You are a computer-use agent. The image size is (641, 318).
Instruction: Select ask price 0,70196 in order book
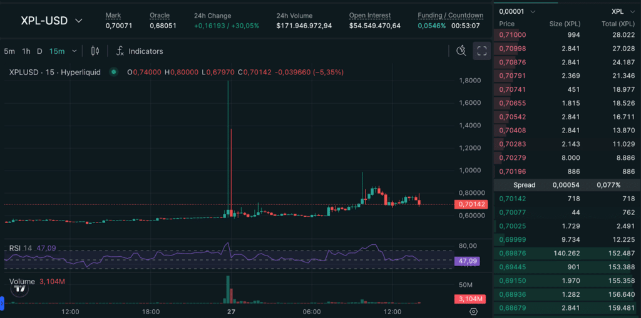pos(513,171)
